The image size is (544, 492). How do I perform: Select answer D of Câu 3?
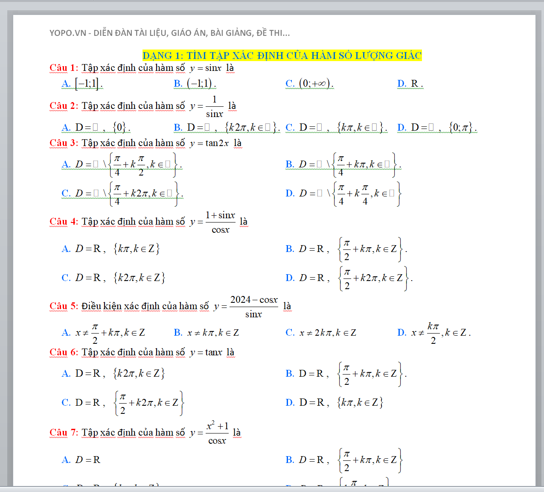[x=343, y=193]
